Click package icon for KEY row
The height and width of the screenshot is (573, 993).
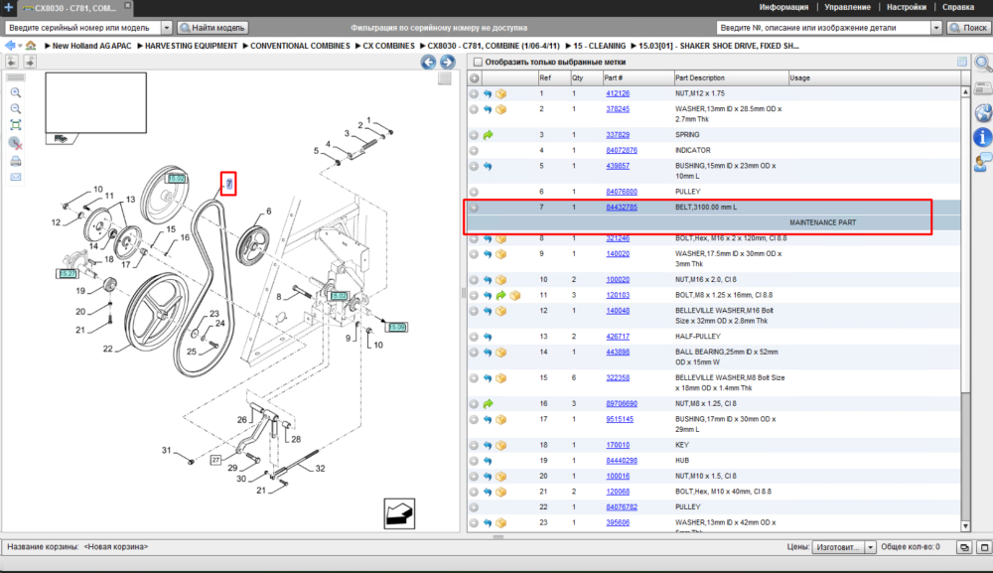click(x=500, y=445)
